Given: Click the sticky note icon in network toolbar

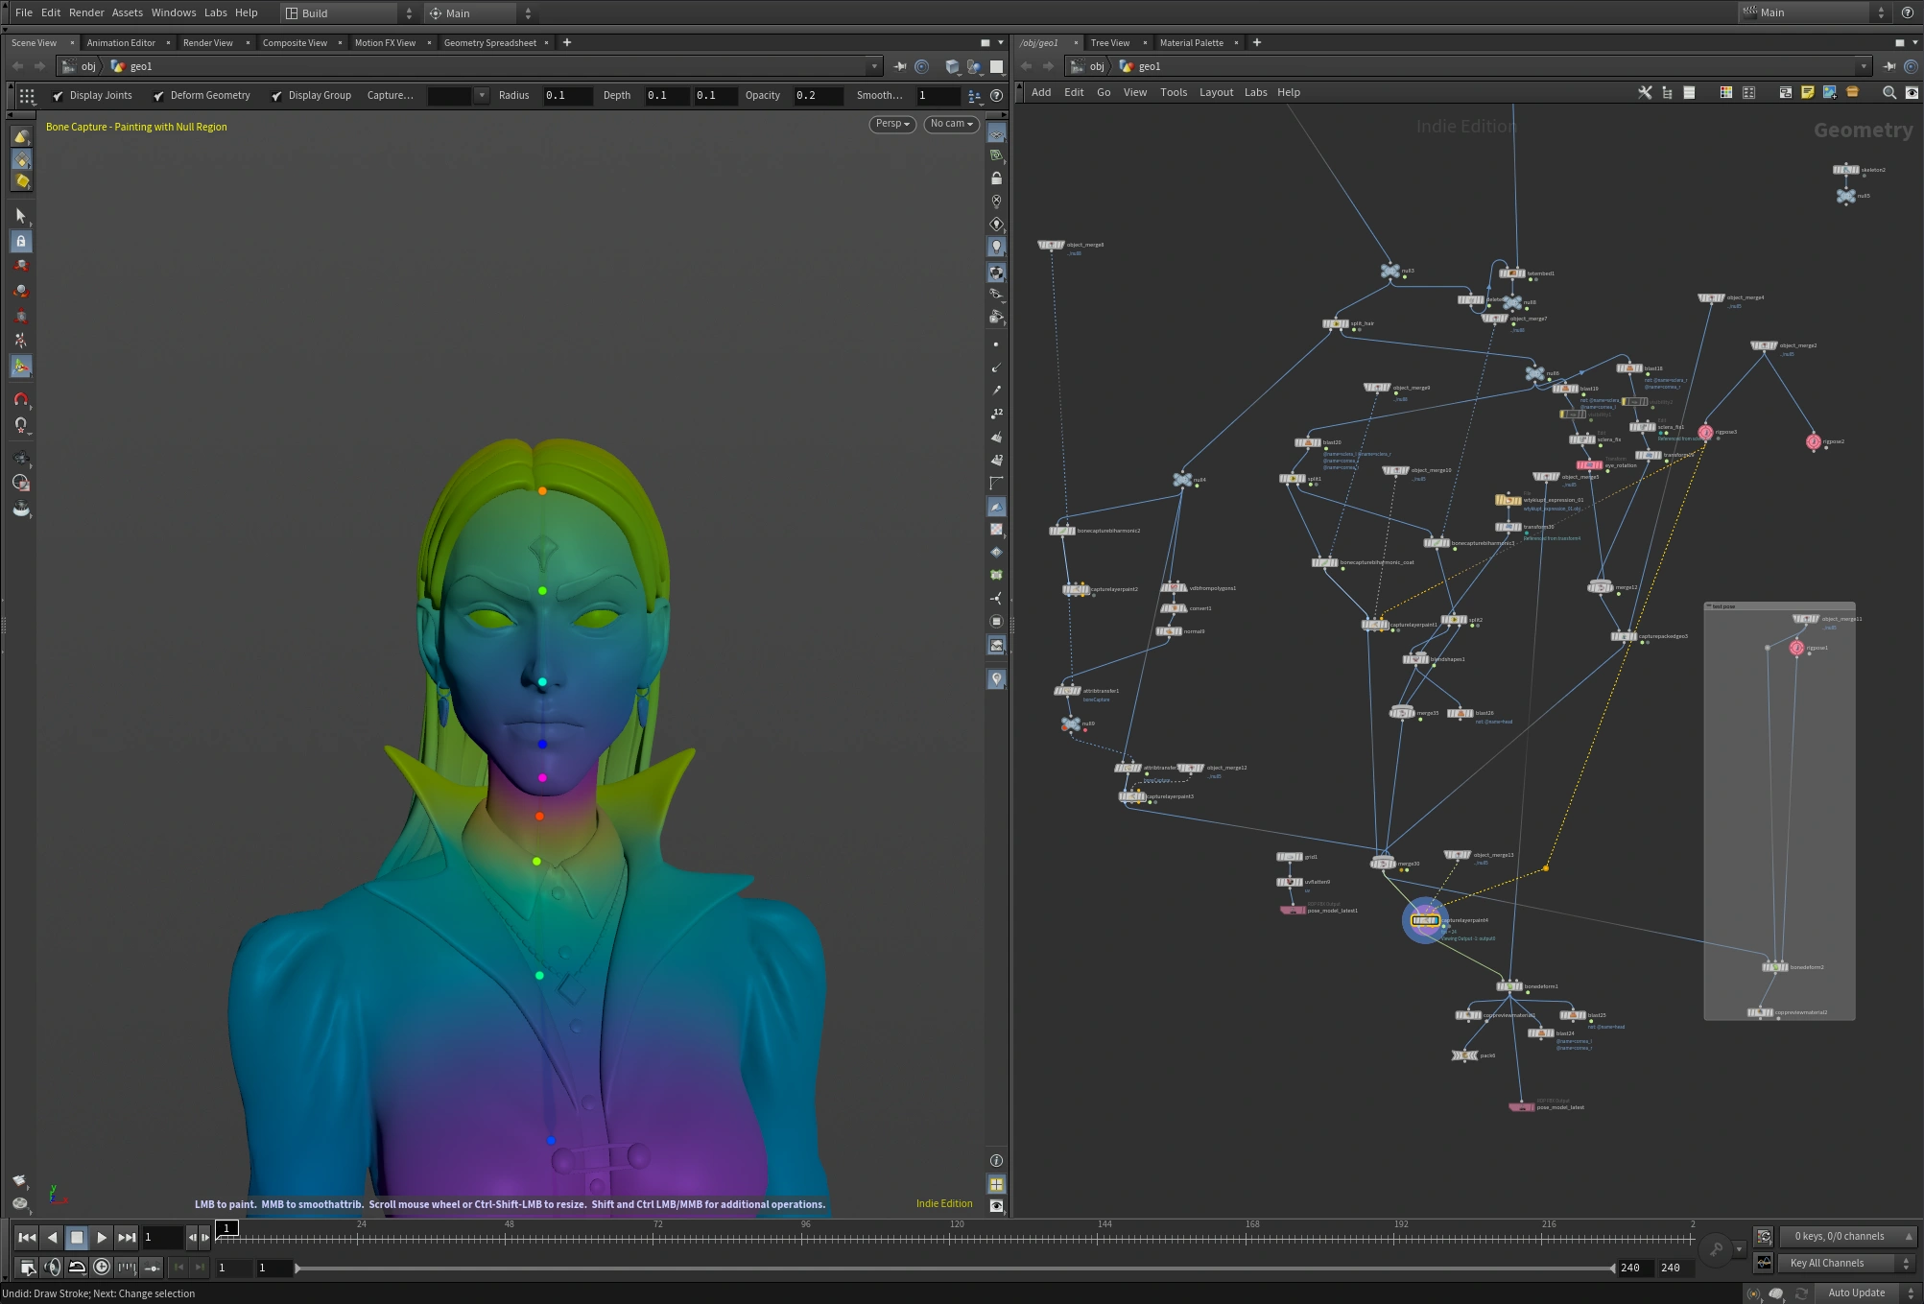Looking at the screenshot, I should tap(1807, 93).
